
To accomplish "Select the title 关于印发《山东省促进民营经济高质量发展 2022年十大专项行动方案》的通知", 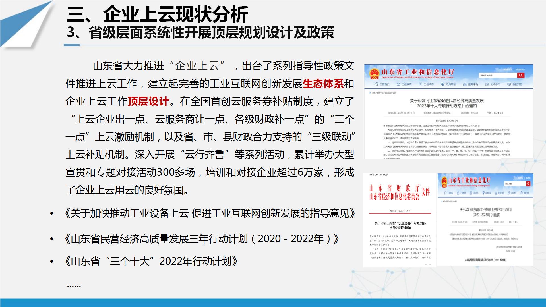I will coord(447,103).
